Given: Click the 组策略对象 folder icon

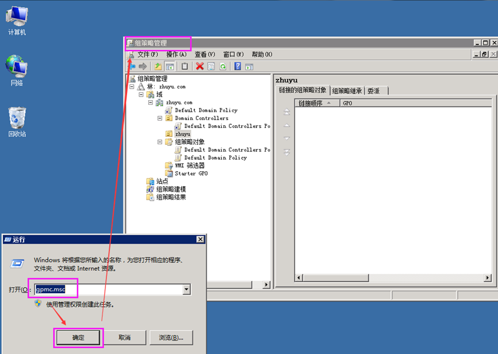Looking at the screenshot, I should coord(169,142).
